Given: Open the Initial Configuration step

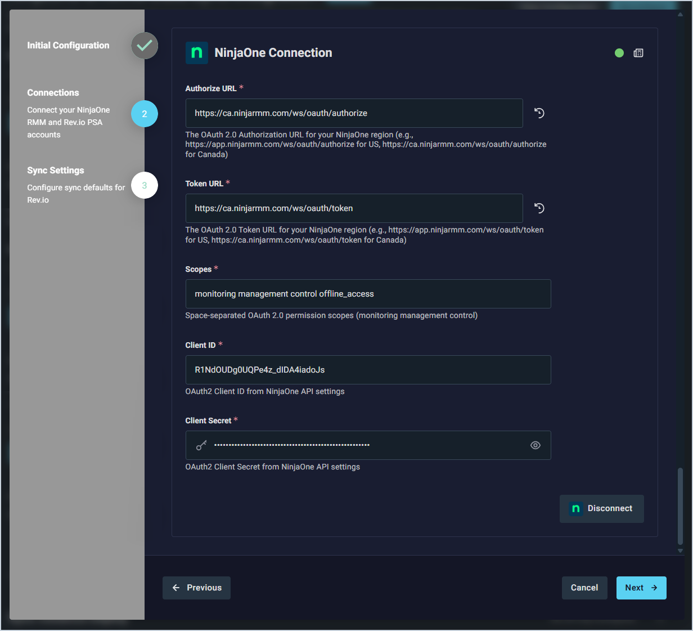Looking at the screenshot, I should (68, 46).
